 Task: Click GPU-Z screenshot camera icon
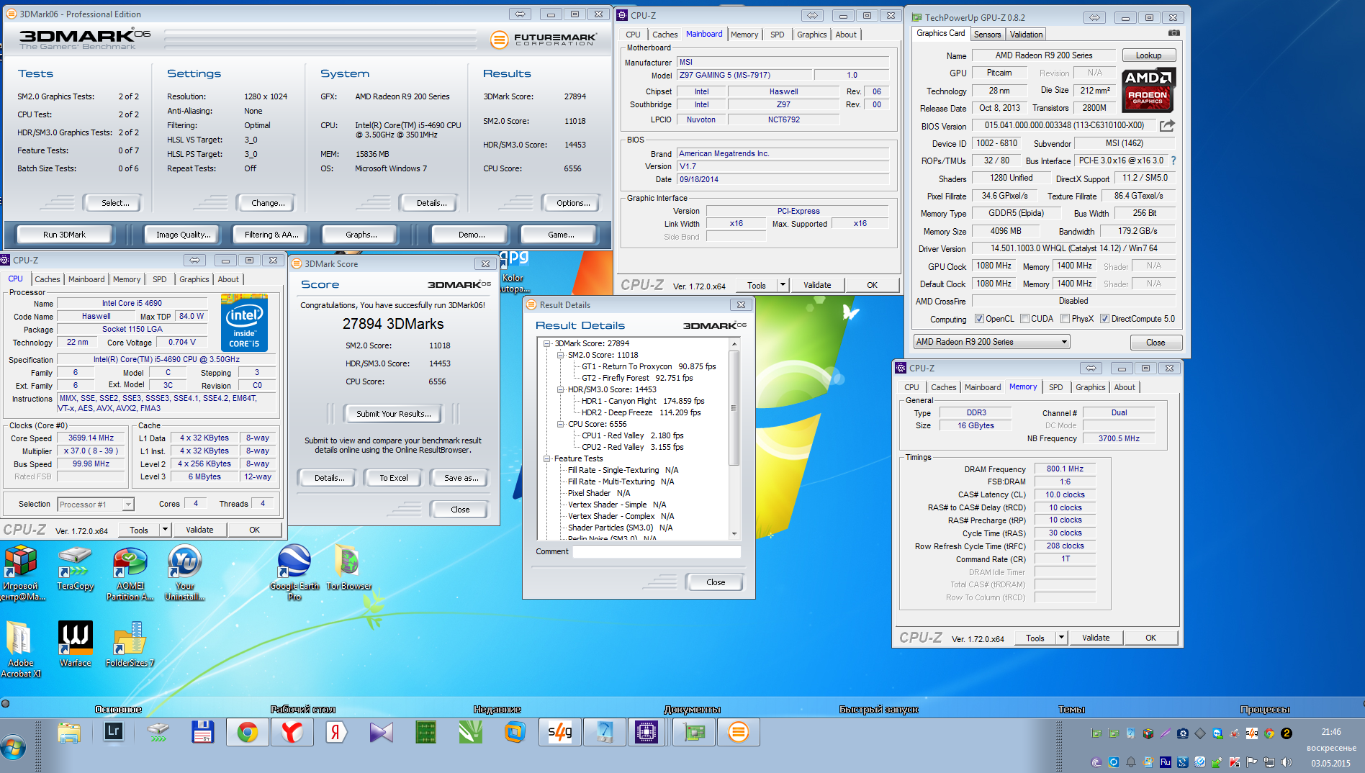pyautogui.click(x=1174, y=33)
